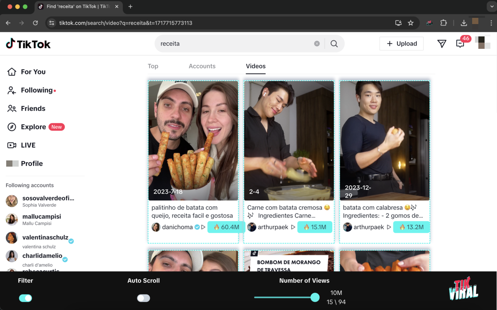Click the TikTok logo in header
Image resolution: width=497 pixels, height=310 pixels.
(28, 44)
